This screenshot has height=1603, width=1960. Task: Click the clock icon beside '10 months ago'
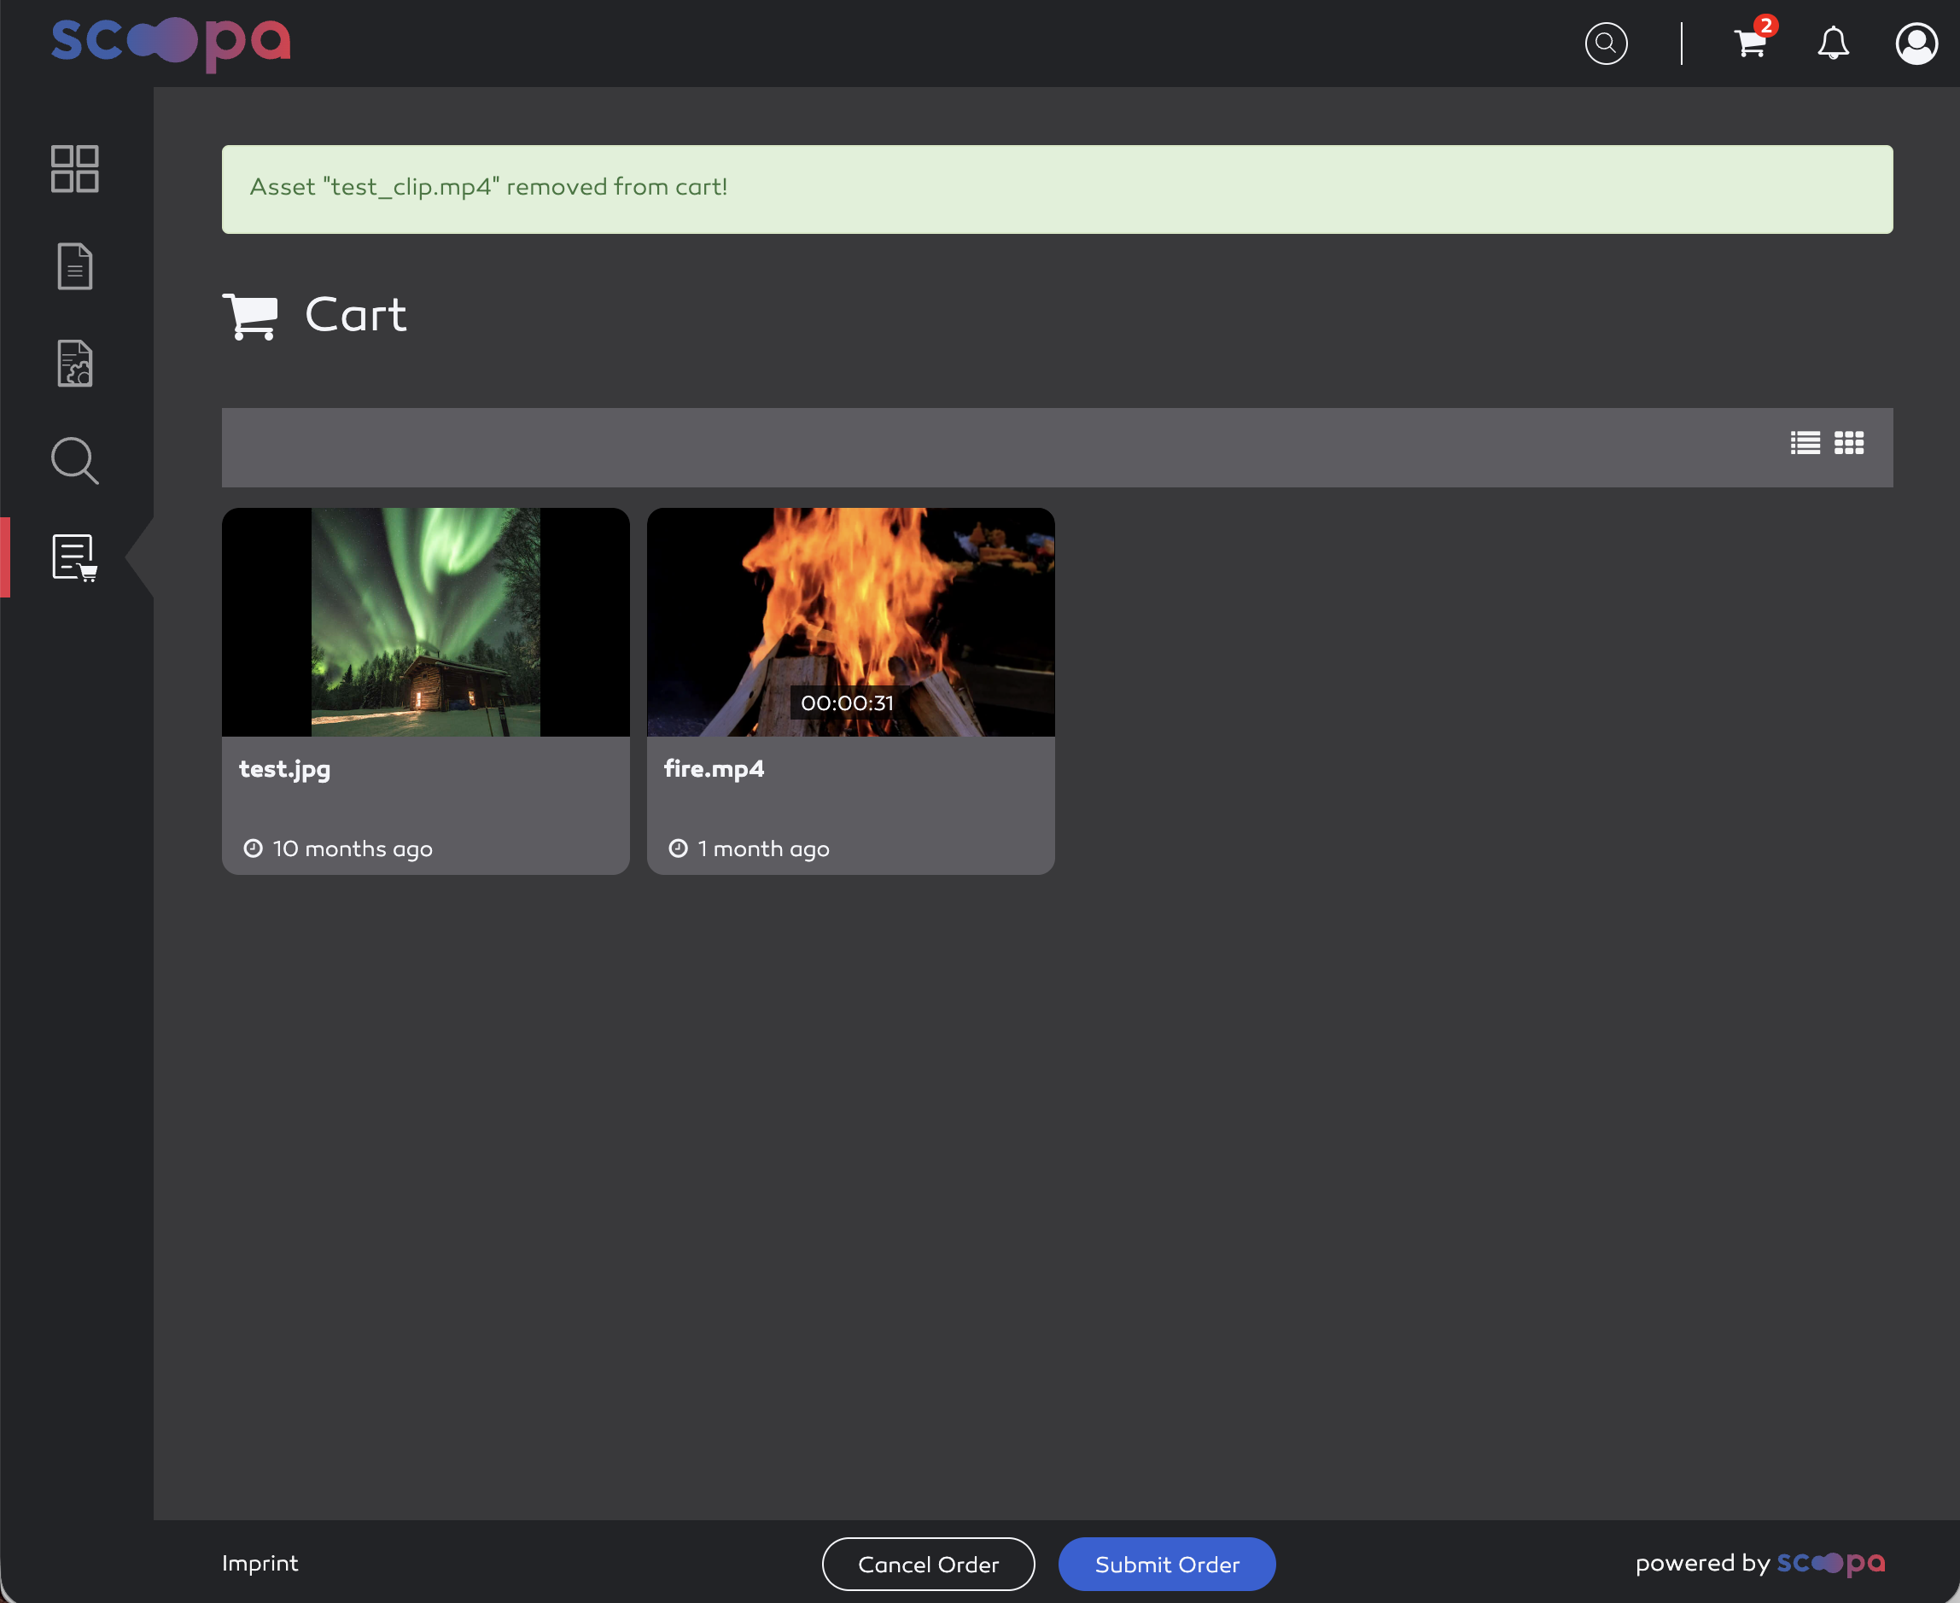point(253,848)
